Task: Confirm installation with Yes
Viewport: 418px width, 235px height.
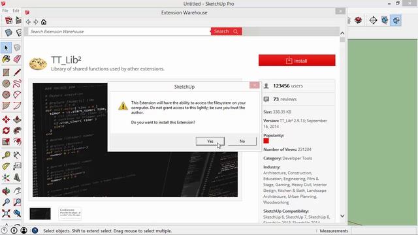Action: 210,141
